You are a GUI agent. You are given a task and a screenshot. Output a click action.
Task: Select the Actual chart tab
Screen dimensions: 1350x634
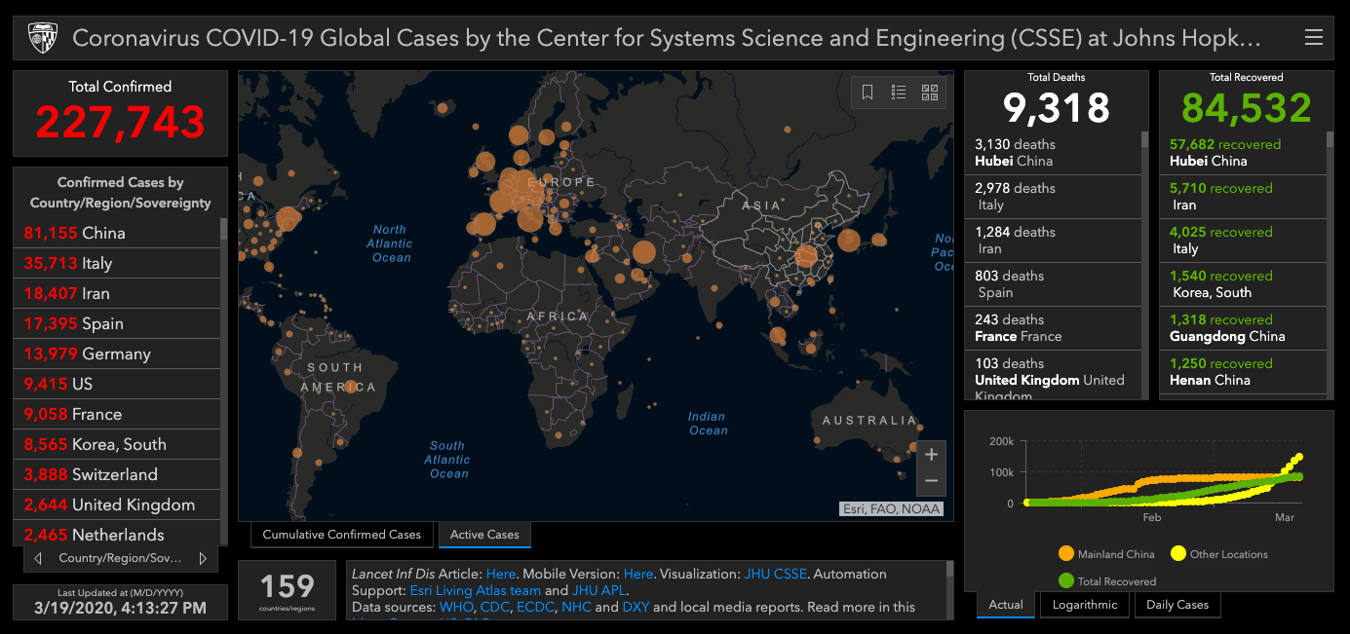click(1006, 605)
